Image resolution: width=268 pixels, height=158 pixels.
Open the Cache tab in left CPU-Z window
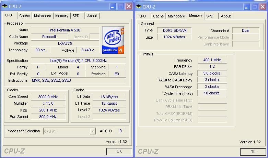click(x=25, y=16)
